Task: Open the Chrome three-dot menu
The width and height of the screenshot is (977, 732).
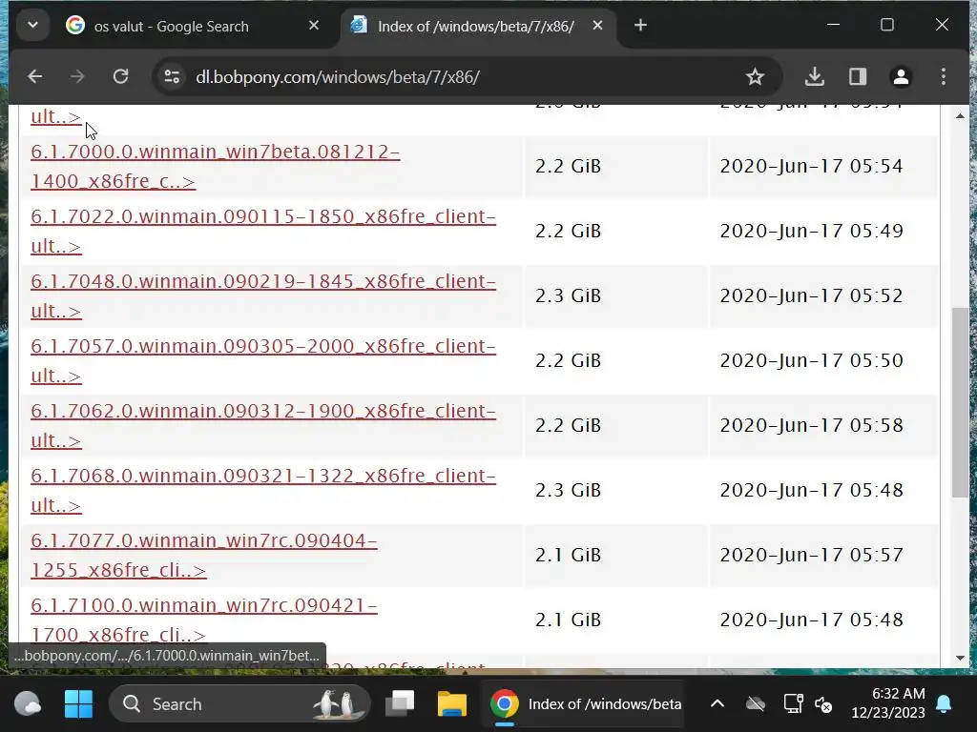Action: tap(944, 76)
